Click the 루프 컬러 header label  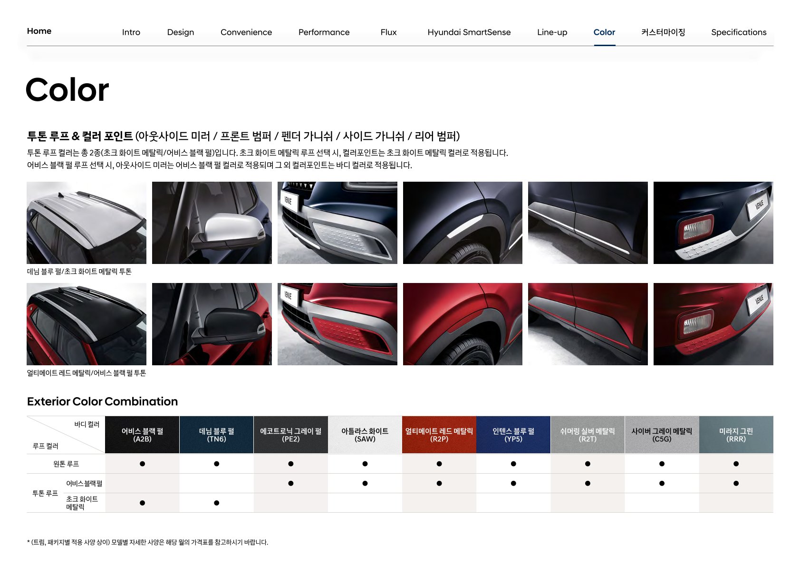click(x=45, y=446)
